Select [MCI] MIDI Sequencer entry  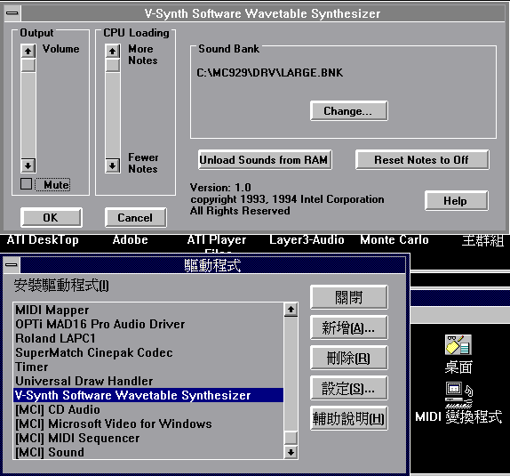tap(148, 438)
